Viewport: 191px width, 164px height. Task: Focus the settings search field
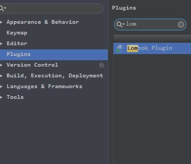(x=51, y=8)
